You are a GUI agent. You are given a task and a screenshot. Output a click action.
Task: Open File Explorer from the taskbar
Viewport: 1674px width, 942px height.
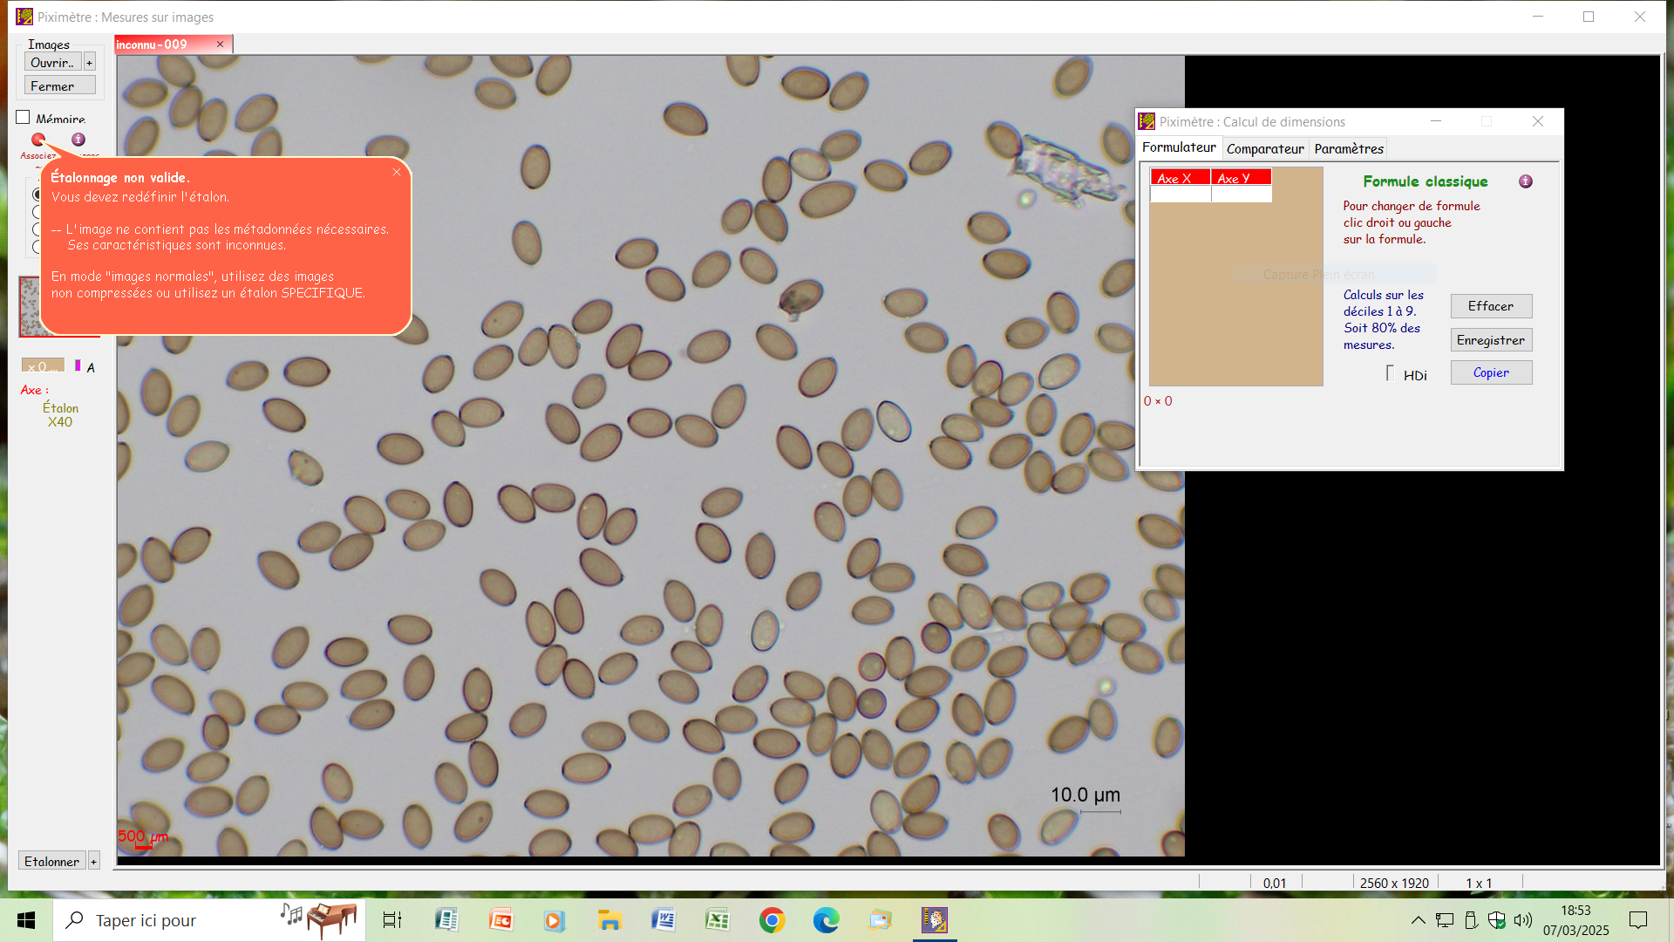click(609, 920)
